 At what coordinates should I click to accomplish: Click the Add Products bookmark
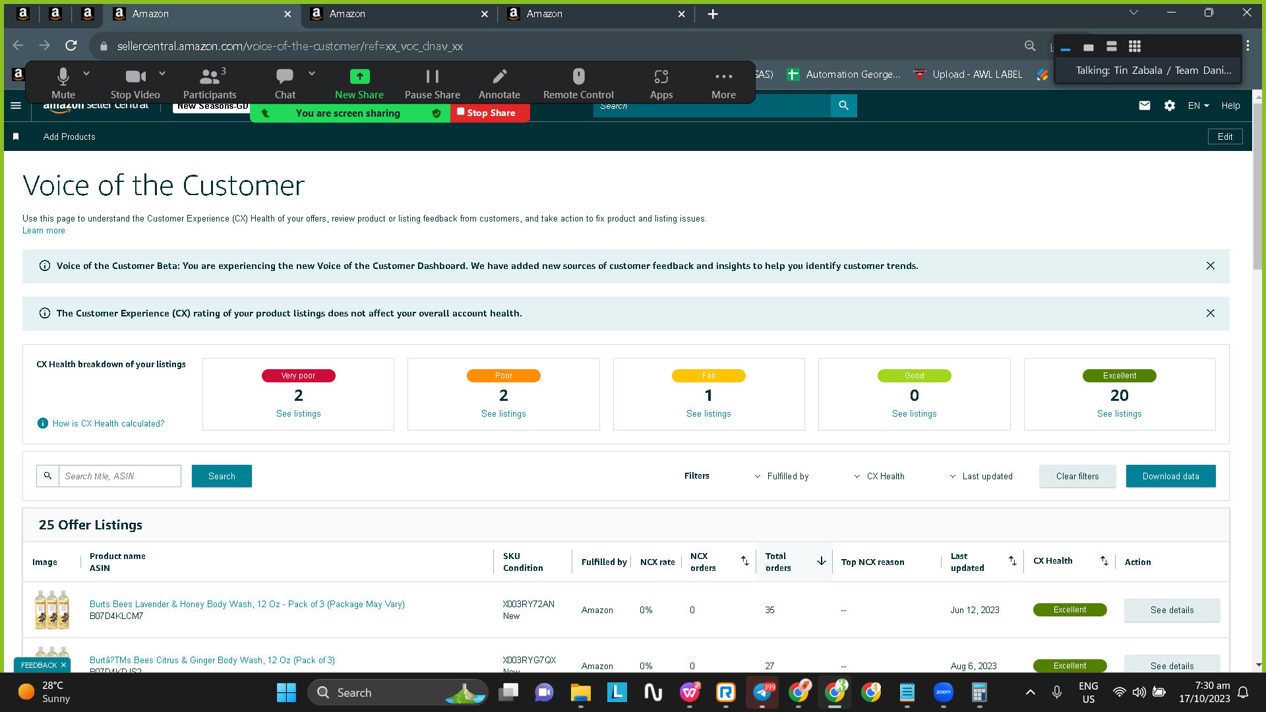coord(69,136)
